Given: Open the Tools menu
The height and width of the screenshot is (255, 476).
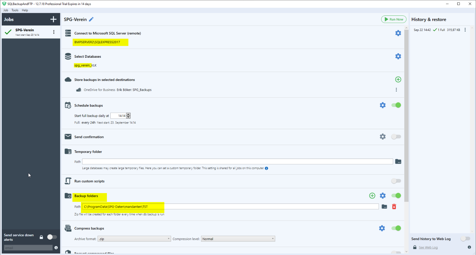Looking at the screenshot, I should click(15, 10).
